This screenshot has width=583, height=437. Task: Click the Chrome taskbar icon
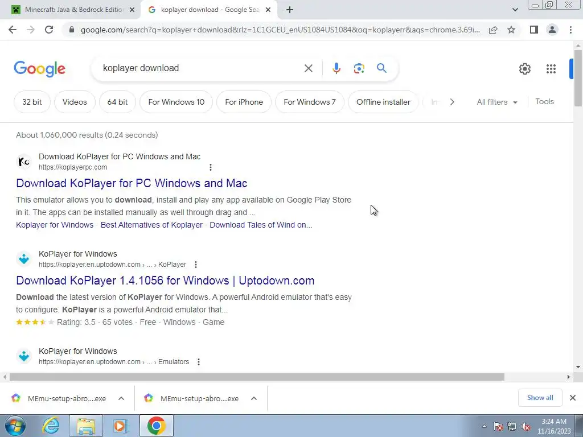156,426
